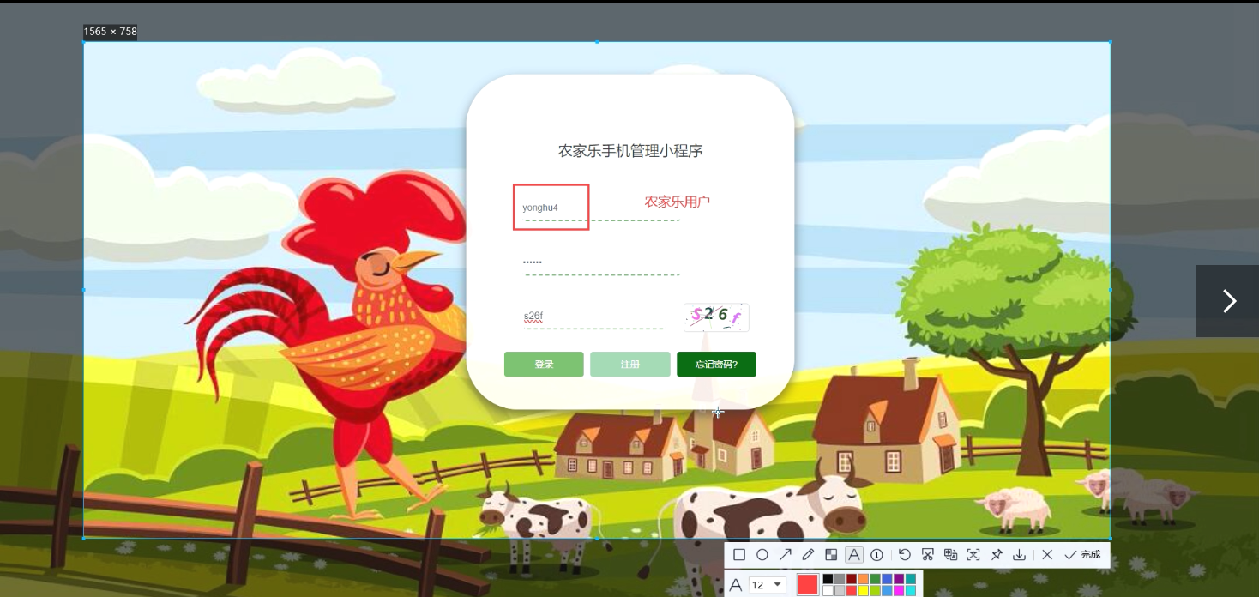Pick the green color swatch
This screenshot has width=1259, height=597.
click(x=875, y=579)
